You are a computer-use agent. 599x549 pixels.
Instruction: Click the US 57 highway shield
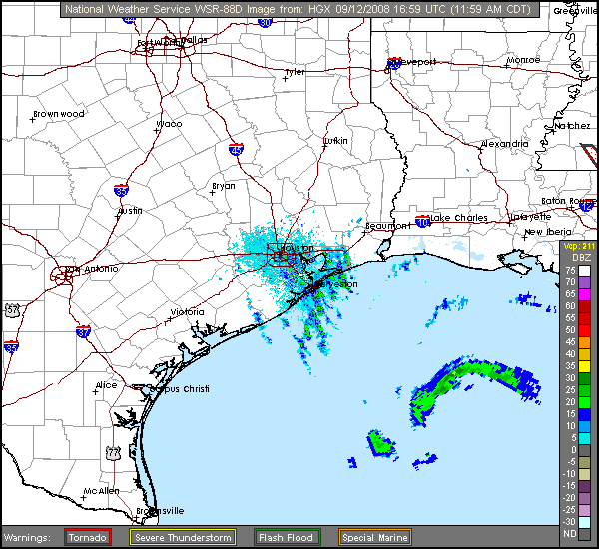[12, 309]
